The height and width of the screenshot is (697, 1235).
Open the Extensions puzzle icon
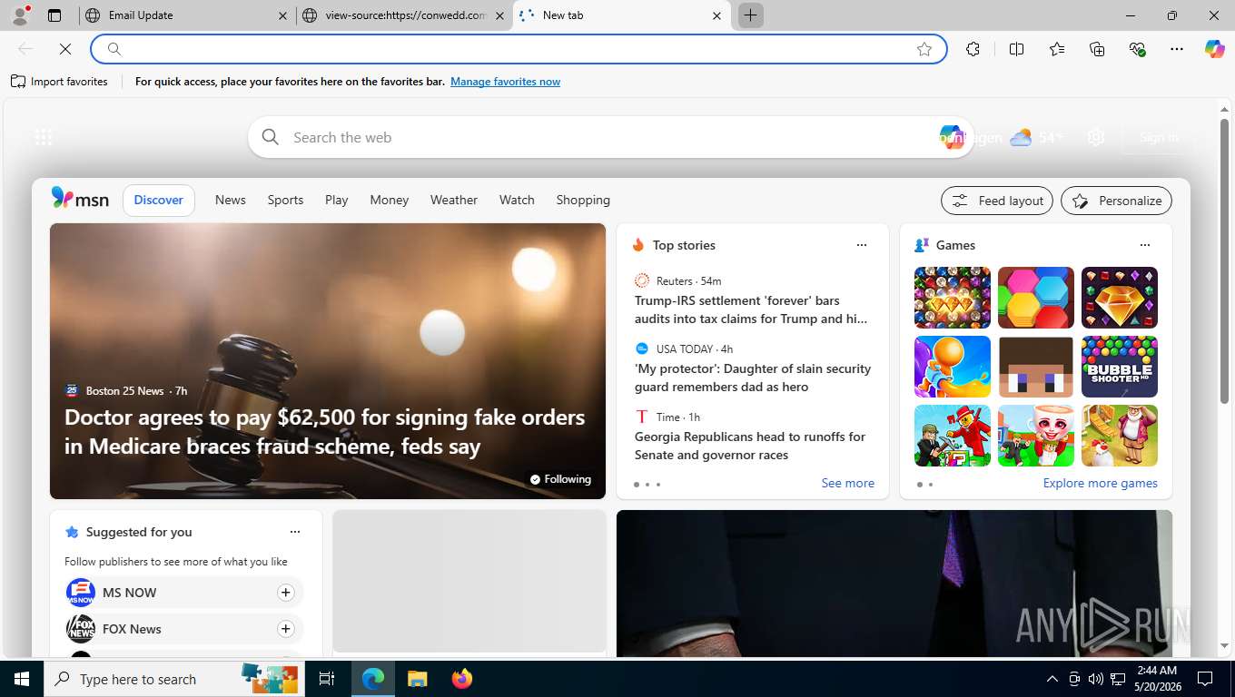coord(973,49)
